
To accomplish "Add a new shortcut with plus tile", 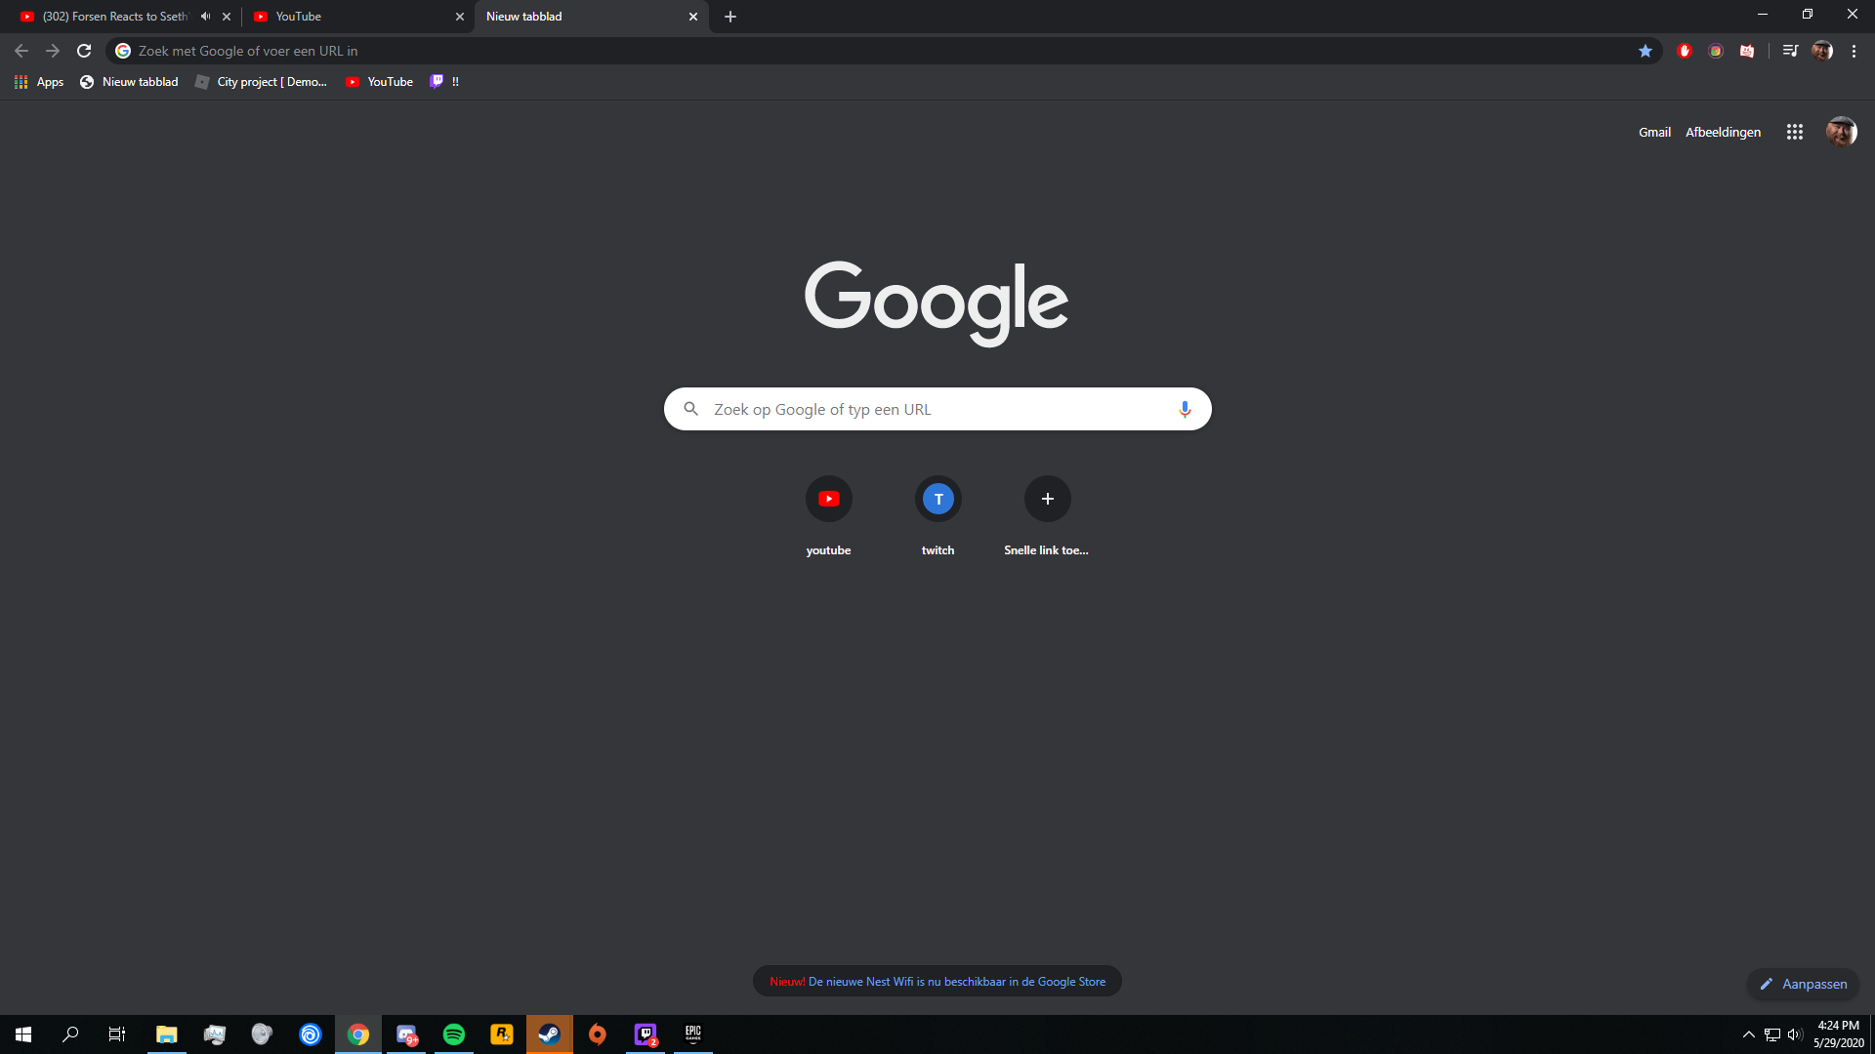I will click(1047, 499).
